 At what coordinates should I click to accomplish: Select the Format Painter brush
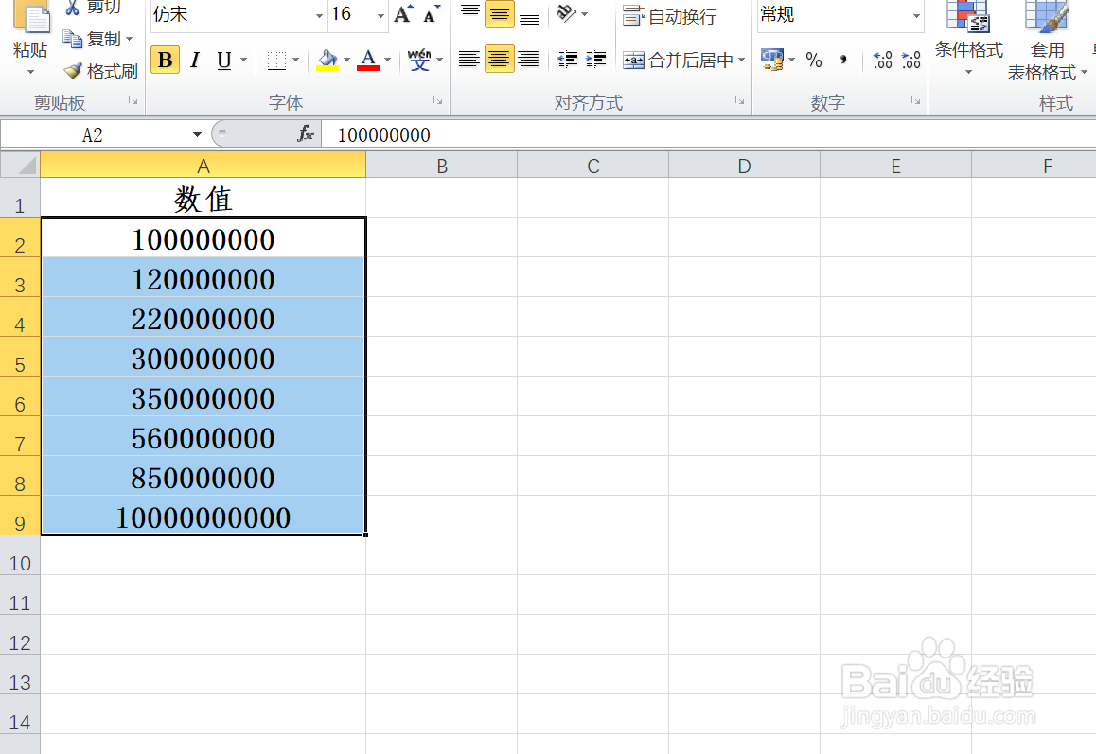click(x=73, y=71)
